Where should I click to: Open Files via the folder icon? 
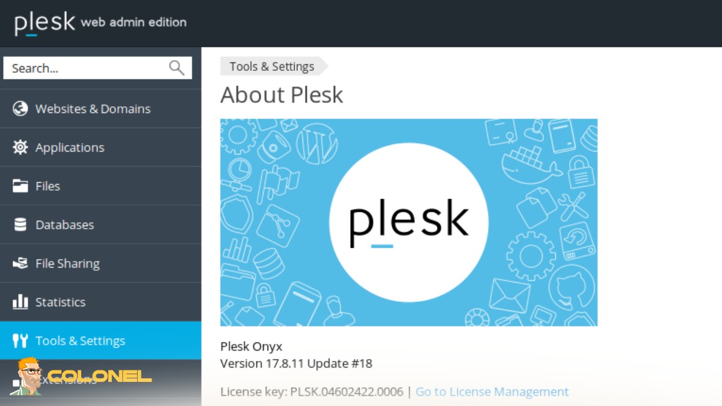[x=19, y=186]
